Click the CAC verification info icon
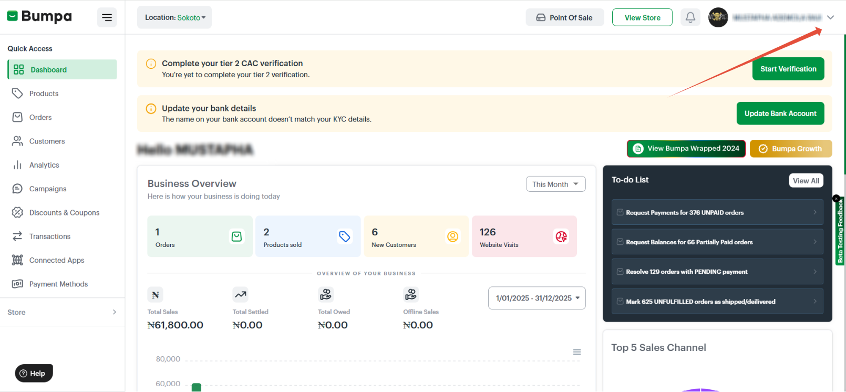846x392 pixels. pos(151,64)
